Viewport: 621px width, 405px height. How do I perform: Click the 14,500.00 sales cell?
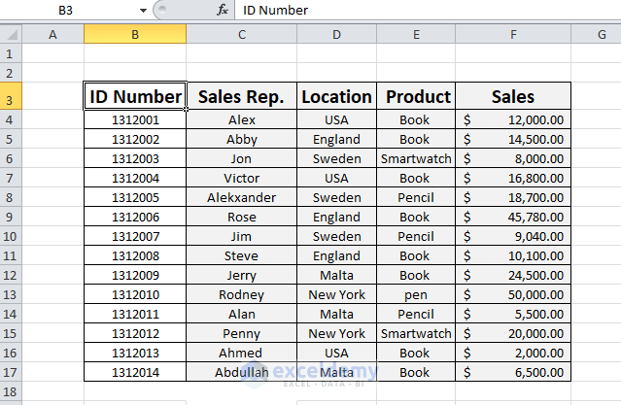tap(513, 139)
